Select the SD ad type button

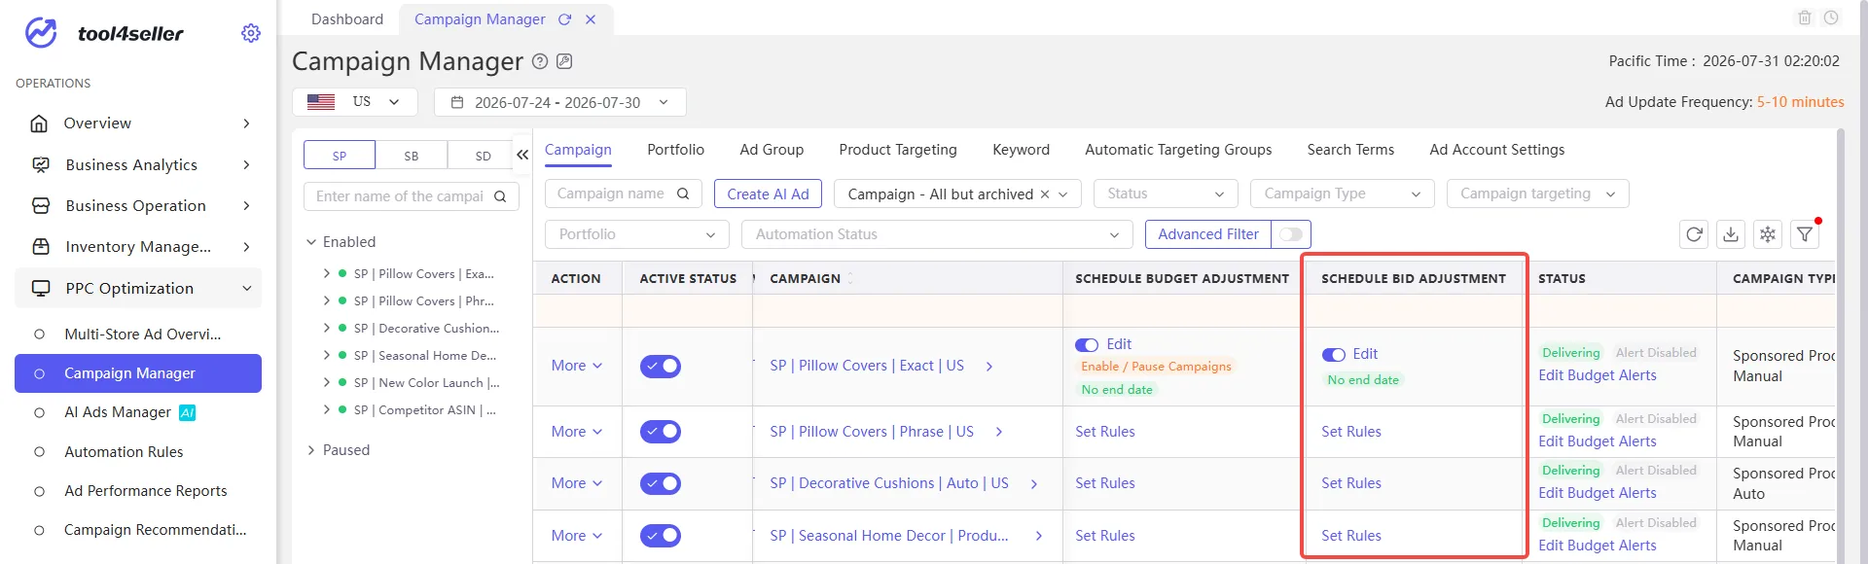484,156
